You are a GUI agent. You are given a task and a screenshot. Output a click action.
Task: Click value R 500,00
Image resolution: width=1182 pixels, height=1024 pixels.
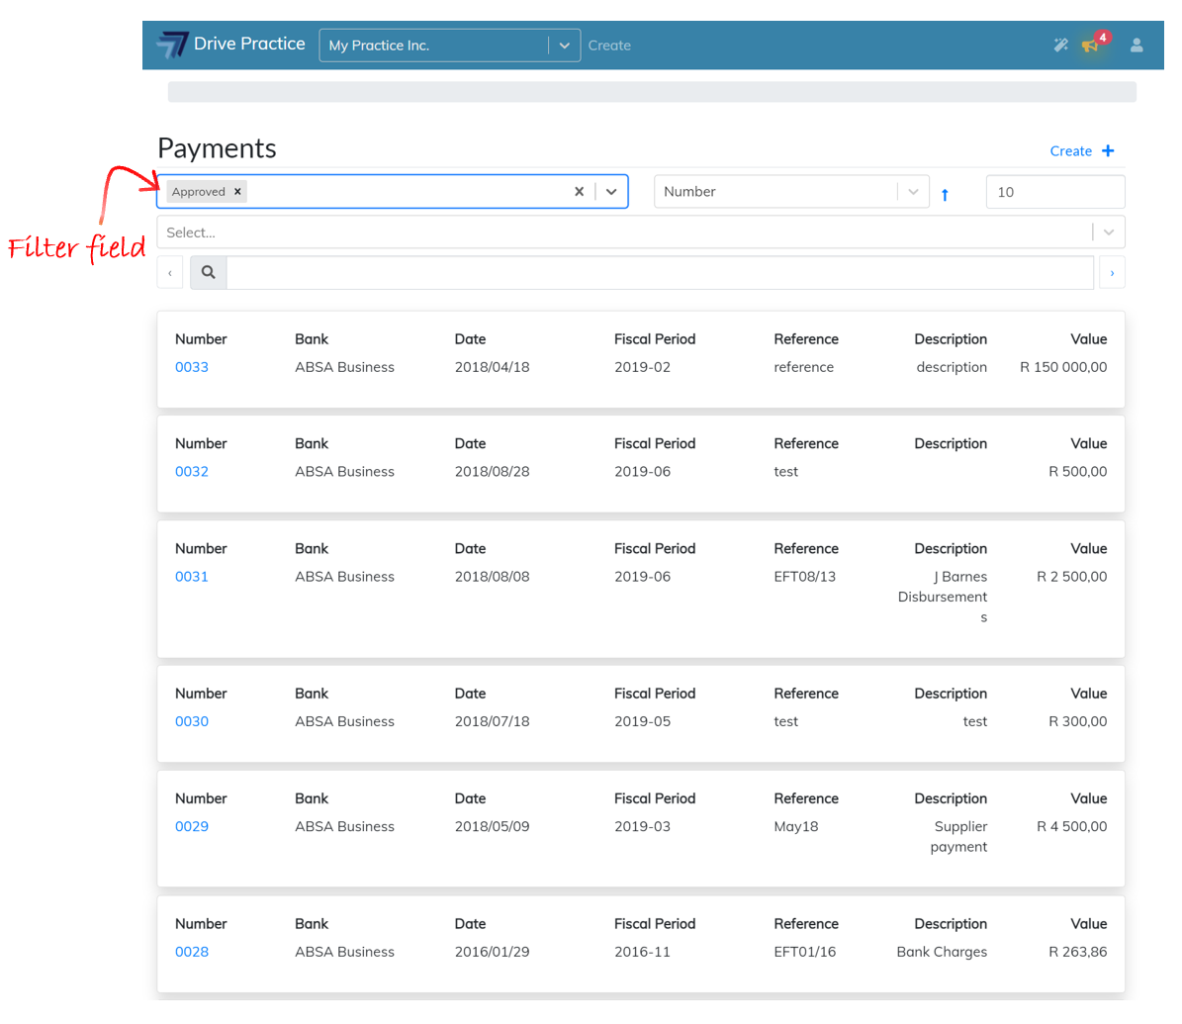1077,471
